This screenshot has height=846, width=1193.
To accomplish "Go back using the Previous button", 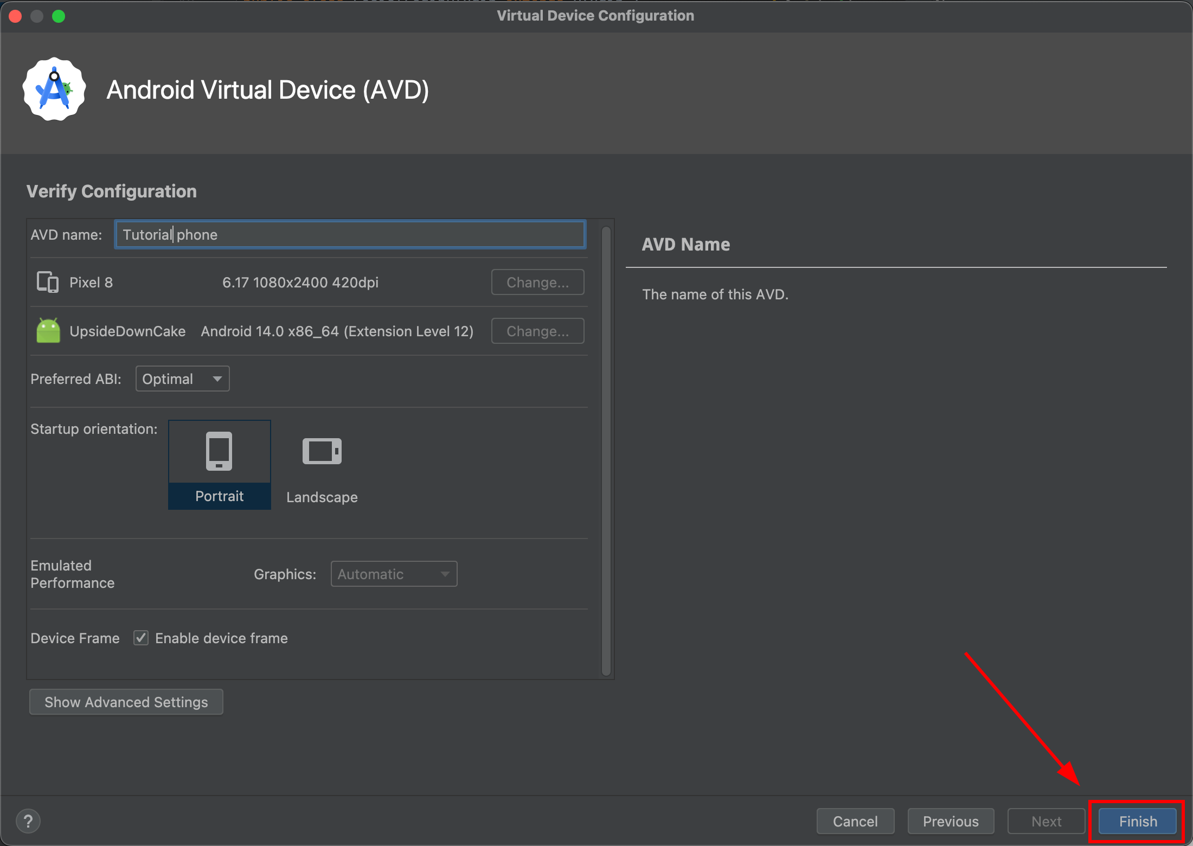I will [x=951, y=821].
